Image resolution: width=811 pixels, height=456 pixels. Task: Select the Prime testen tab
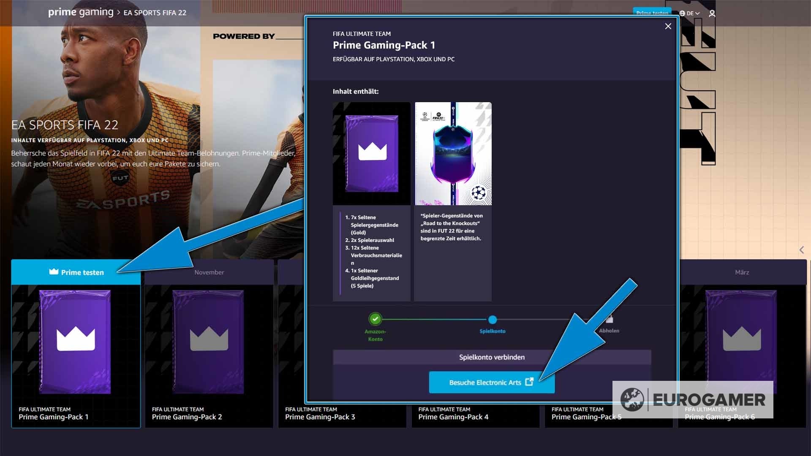(76, 272)
